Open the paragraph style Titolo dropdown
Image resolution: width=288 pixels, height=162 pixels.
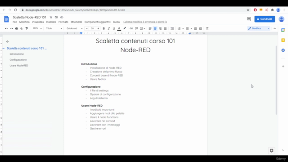tap(54, 28)
